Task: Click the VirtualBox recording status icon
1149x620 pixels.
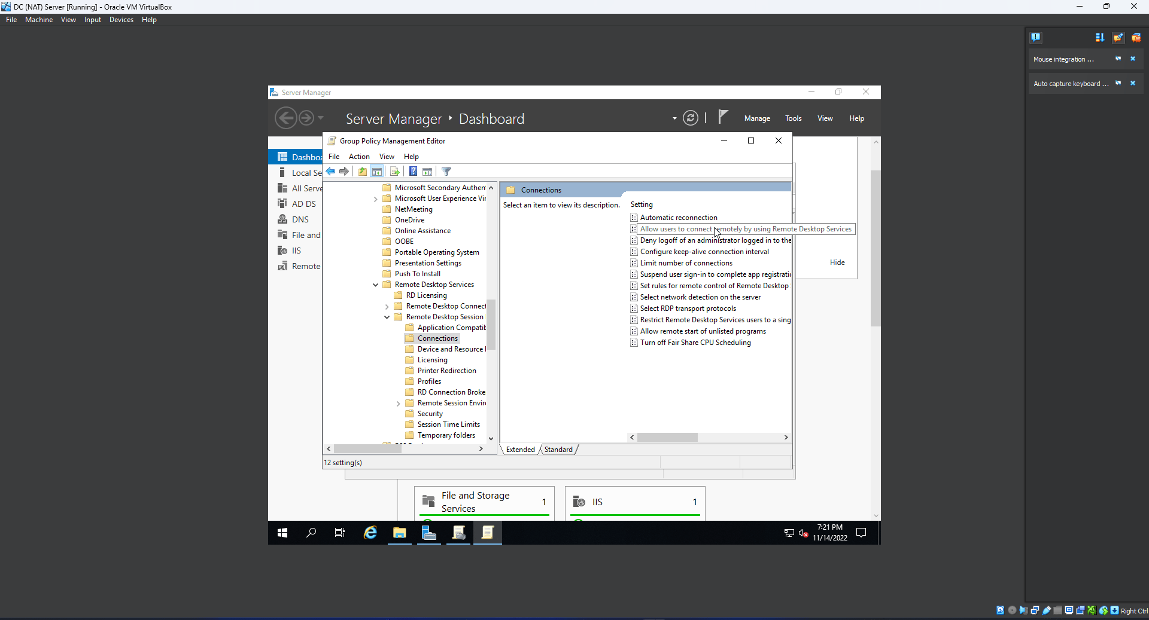Action: click(x=1080, y=610)
